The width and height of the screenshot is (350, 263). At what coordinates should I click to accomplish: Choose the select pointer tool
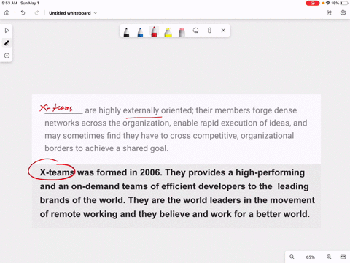(7, 31)
